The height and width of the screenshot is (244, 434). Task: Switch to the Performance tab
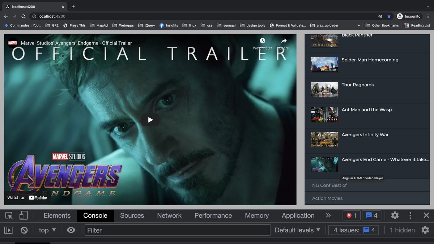(213, 215)
